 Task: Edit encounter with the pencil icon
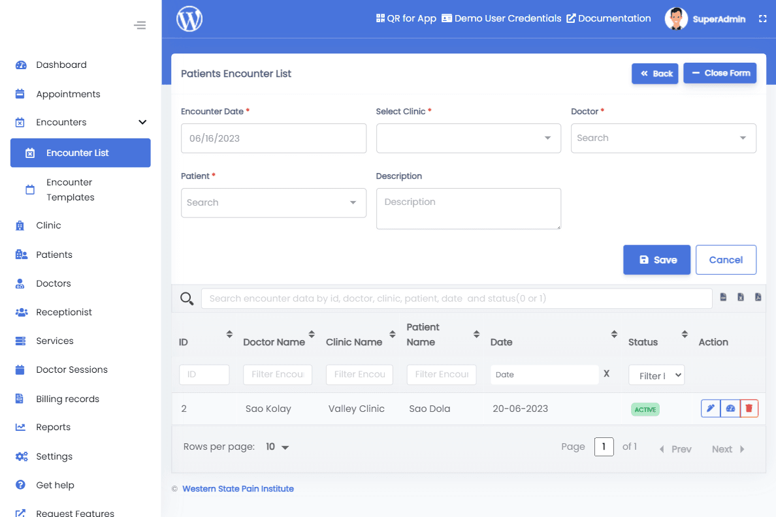point(711,408)
